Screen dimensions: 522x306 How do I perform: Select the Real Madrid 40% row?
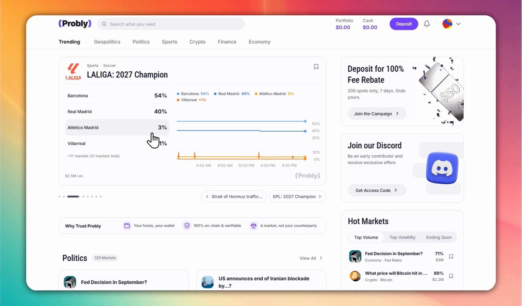pyautogui.click(x=117, y=112)
